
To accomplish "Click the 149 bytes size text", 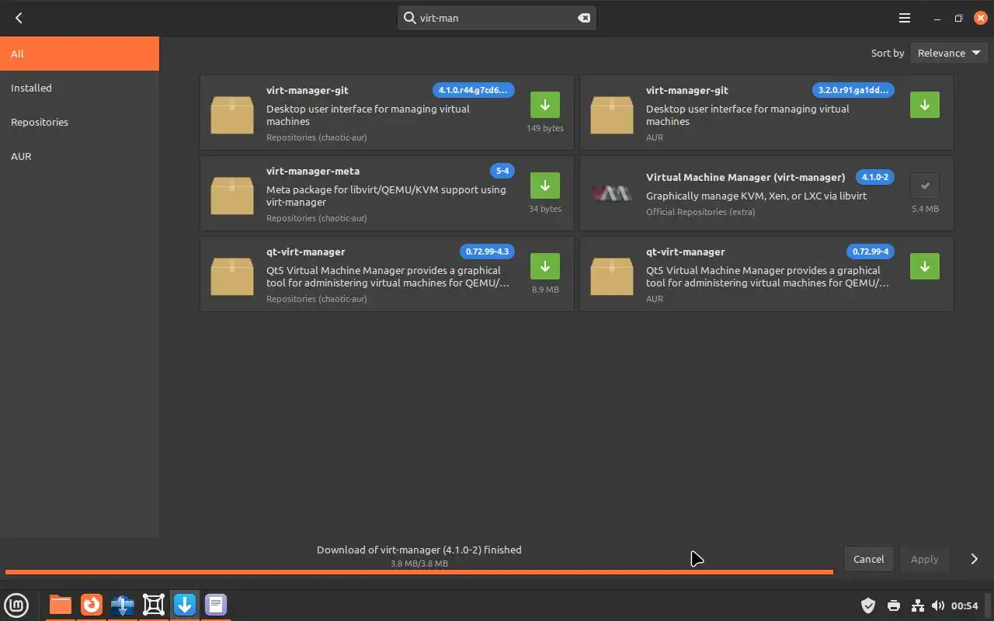I will click(x=545, y=128).
